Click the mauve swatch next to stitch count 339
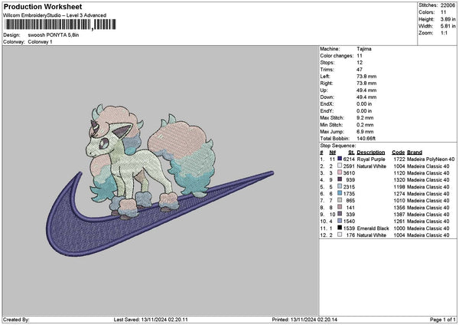The height and width of the screenshot is (325, 459). [x=340, y=214]
